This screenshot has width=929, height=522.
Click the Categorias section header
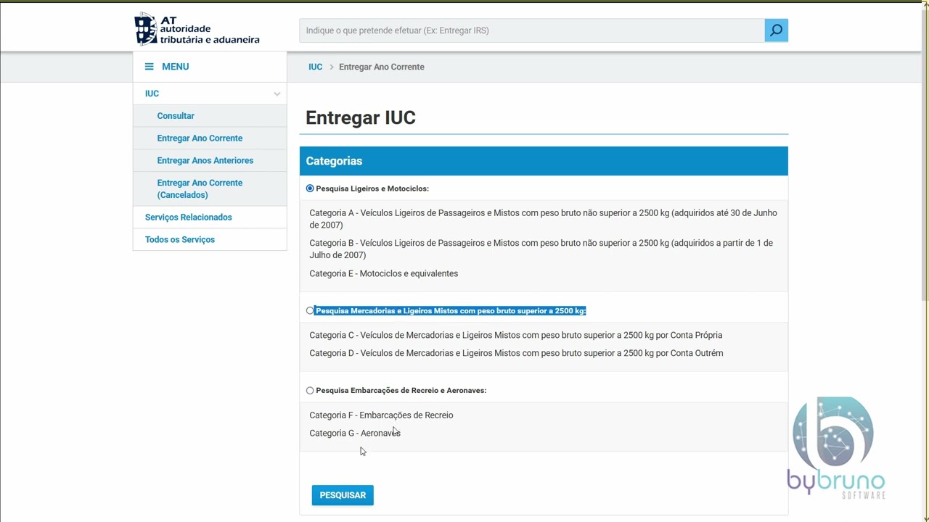[x=544, y=161]
